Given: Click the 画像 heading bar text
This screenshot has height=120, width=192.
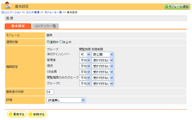Looking at the screenshot, I should click(10, 18).
